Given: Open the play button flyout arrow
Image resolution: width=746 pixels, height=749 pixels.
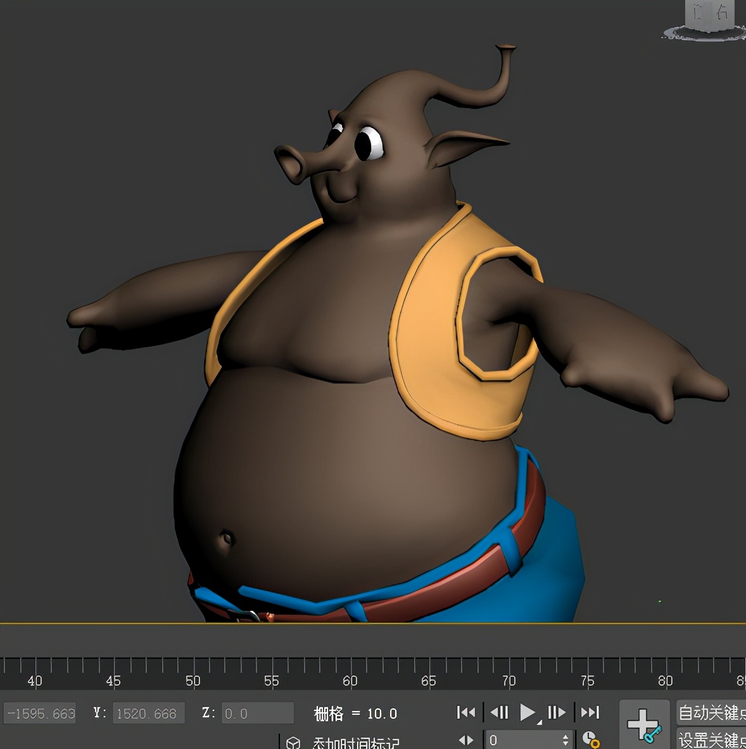Looking at the screenshot, I should (x=539, y=722).
